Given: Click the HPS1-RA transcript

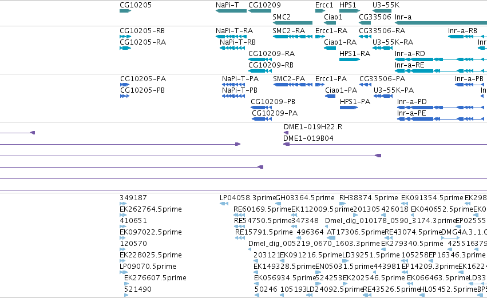Looking at the screenshot, I should [x=350, y=59].
